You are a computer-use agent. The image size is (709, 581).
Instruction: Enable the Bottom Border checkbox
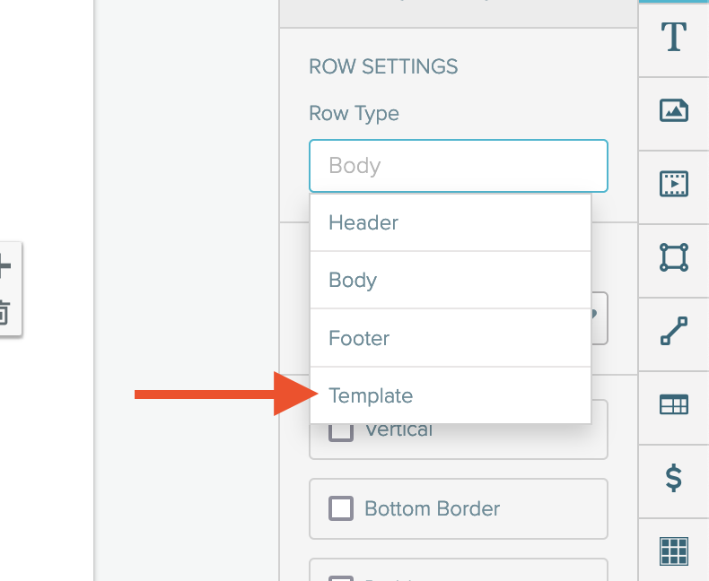(x=341, y=508)
